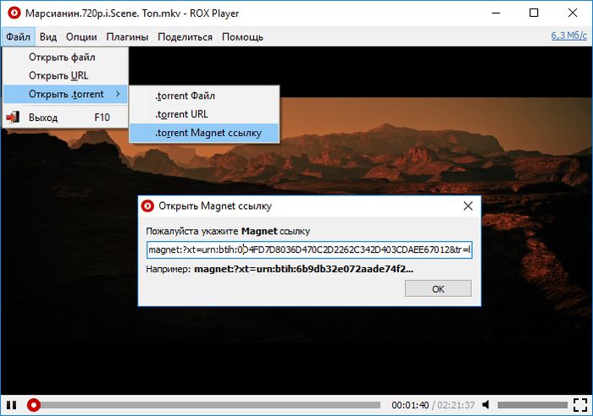The width and height of the screenshot is (593, 416).
Task: Mute audio with the speaker icon
Action: (x=486, y=405)
